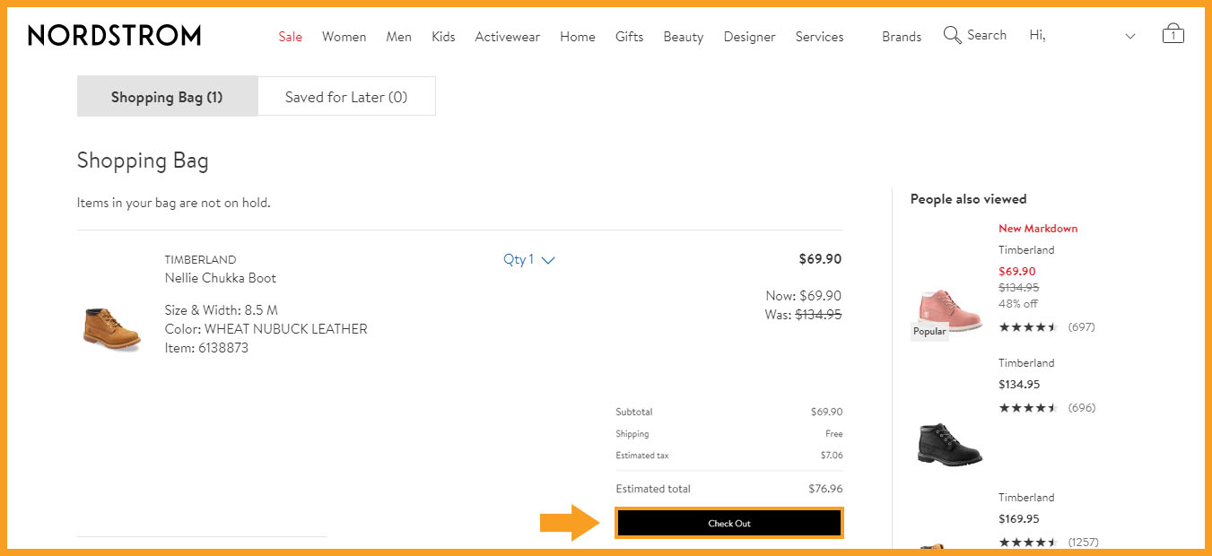The image size is (1212, 556).
Task: Click the (696) reviews count
Action: [1081, 408]
